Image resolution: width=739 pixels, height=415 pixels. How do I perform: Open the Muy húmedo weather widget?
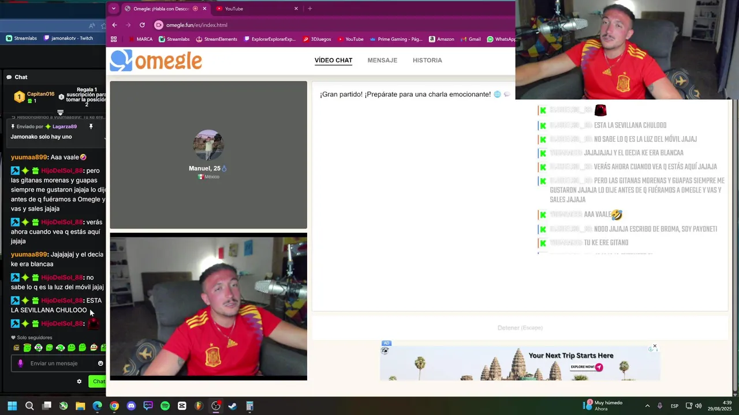tap(604, 406)
